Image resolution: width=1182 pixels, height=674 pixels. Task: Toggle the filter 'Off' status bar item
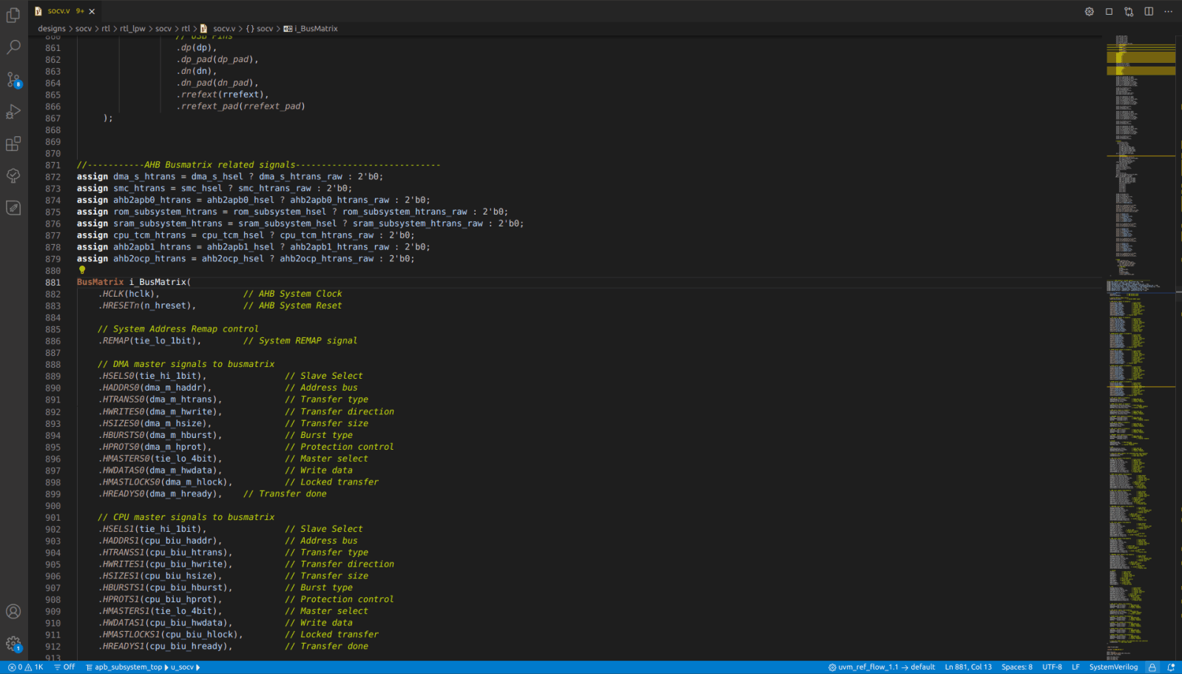64,667
